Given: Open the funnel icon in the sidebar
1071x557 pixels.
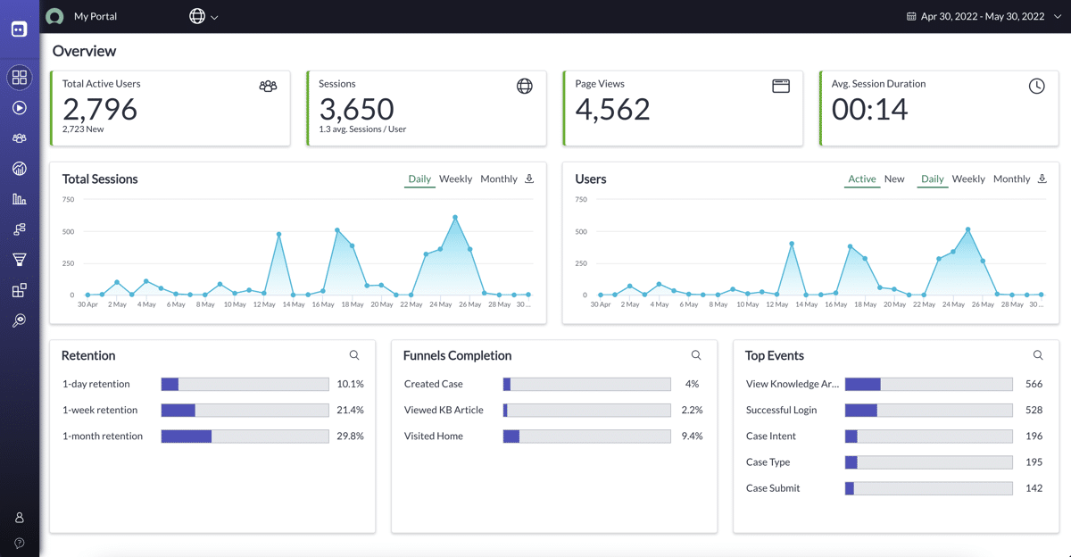Looking at the screenshot, I should tap(20, 259).
